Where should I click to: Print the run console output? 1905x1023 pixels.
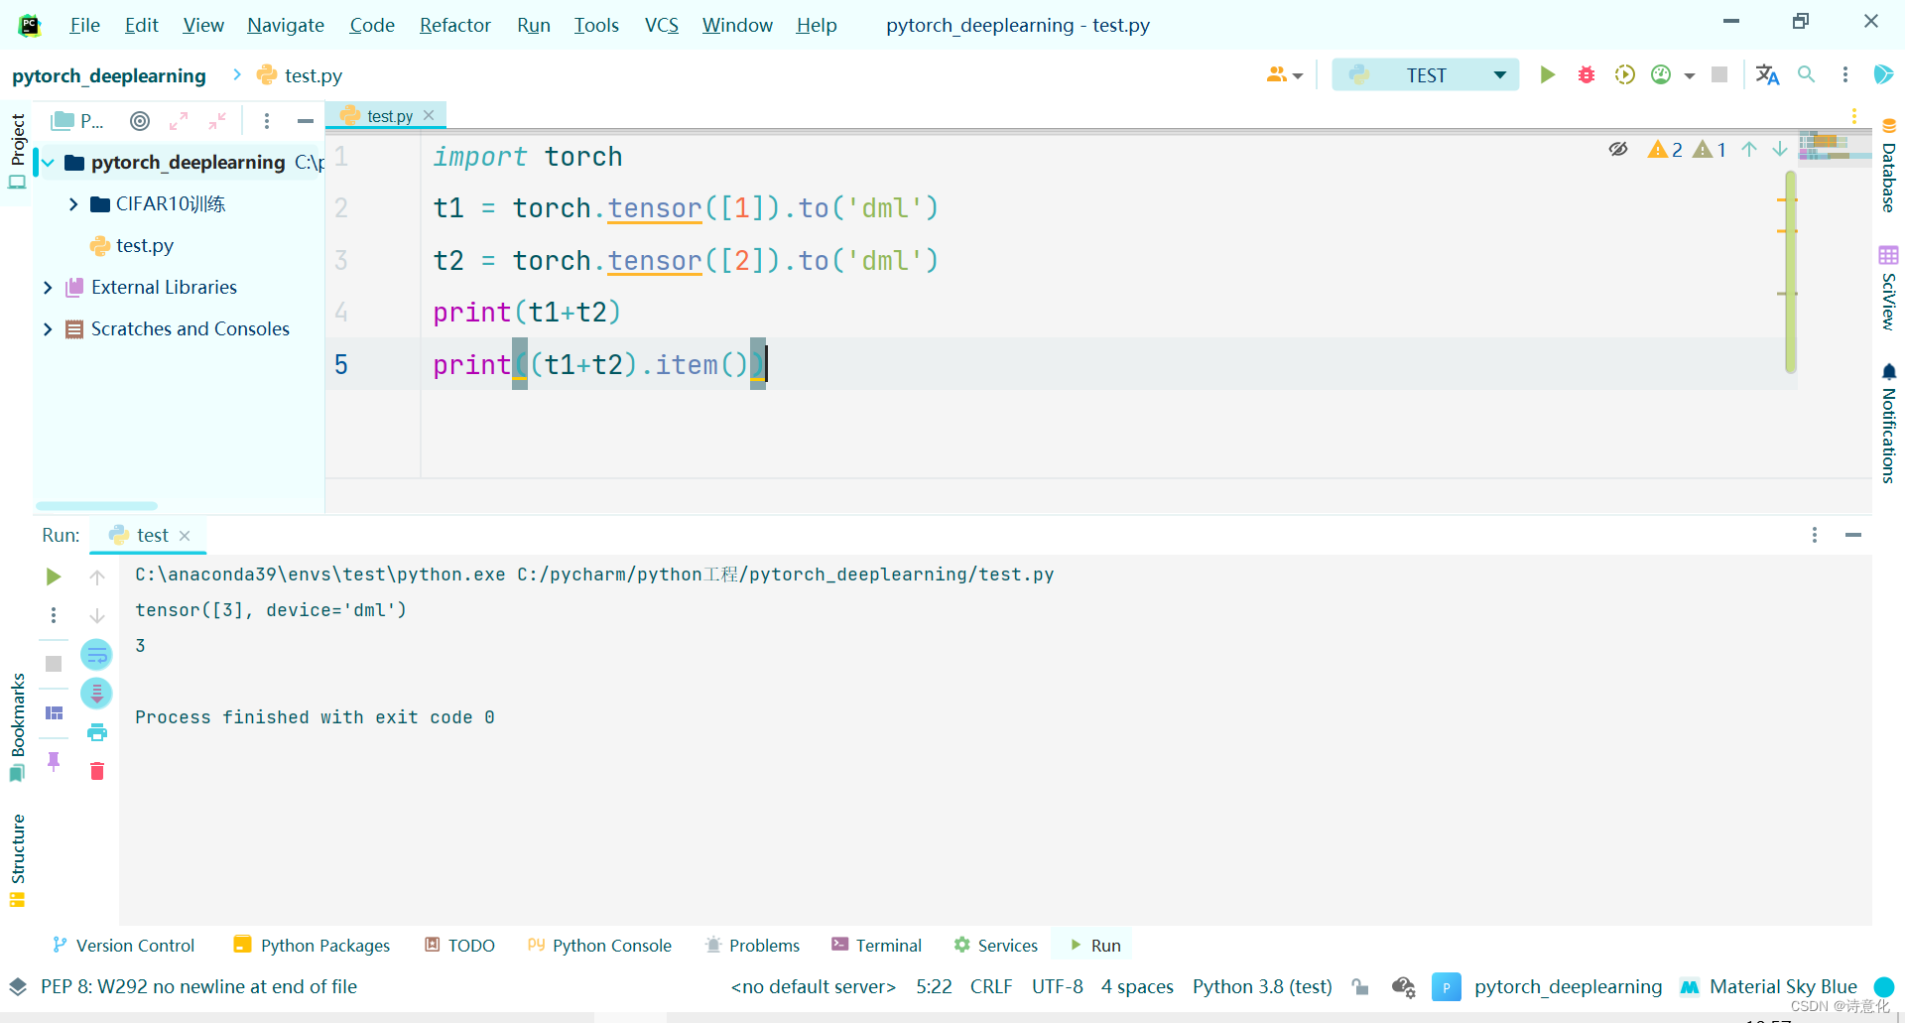pos(96,732)
